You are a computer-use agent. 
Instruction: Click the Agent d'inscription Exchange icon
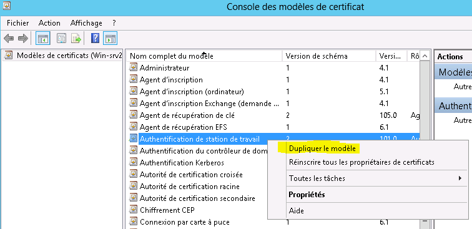(x=134, y=103)
